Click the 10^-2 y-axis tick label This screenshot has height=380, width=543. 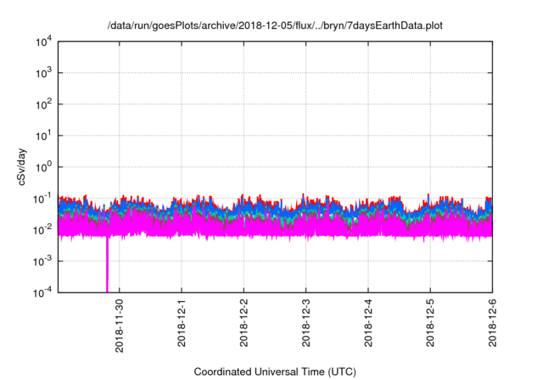[x=42, y=230]
